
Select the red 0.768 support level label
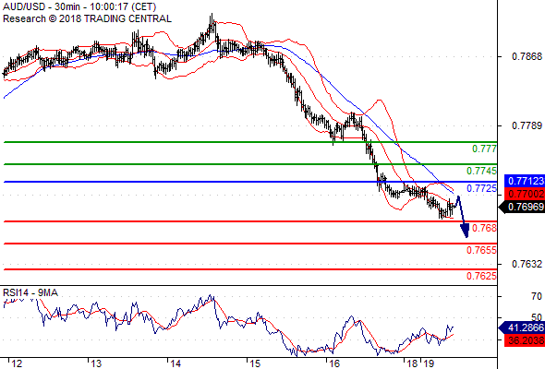click(x=484, y=228)
